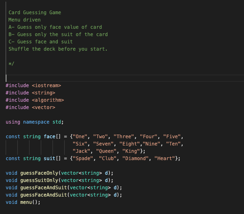Image resolution: width=244 pixels, height=214 pixels.
Task: Click the "Three" string in face array
Action: point(124,137)
